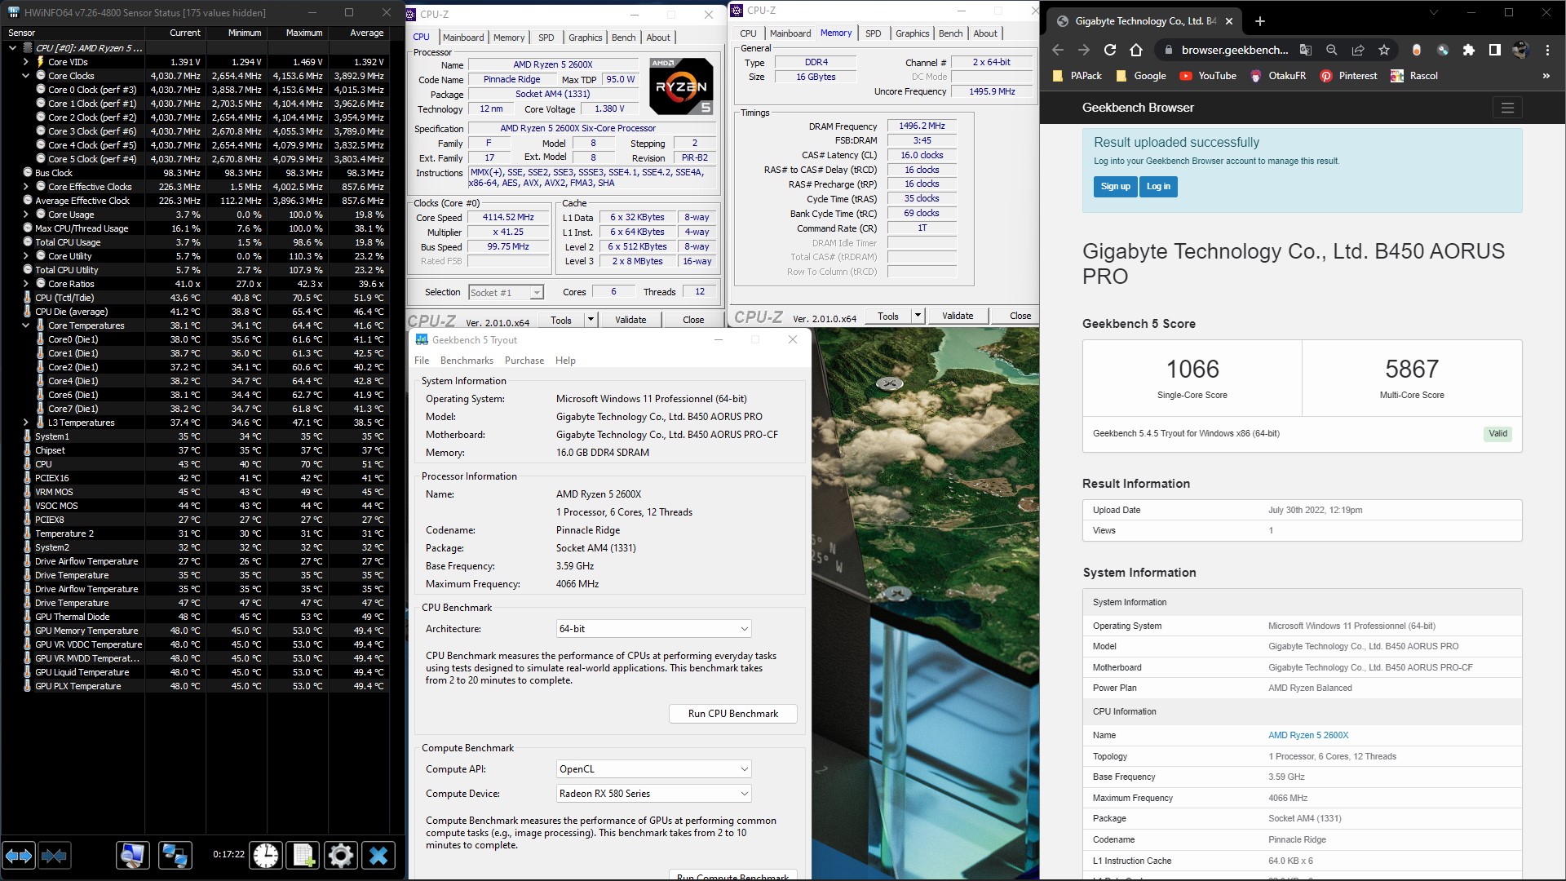The height and width of the screenshot is (881, 1566).
Task: Click the wrench extension icon in Chrome
Action: point(1443,50)
